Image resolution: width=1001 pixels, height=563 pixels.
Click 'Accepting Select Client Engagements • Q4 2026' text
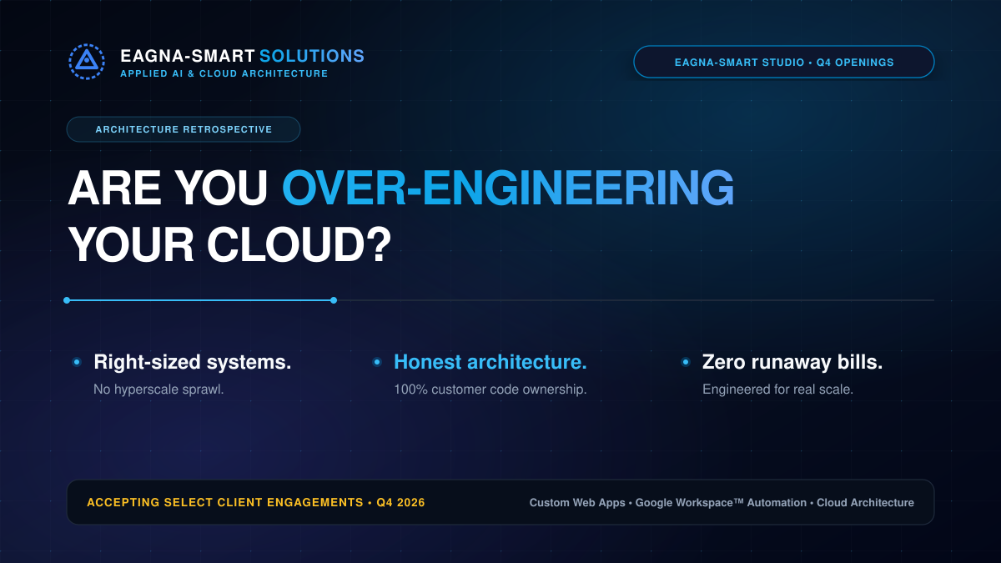click(256, 502)
